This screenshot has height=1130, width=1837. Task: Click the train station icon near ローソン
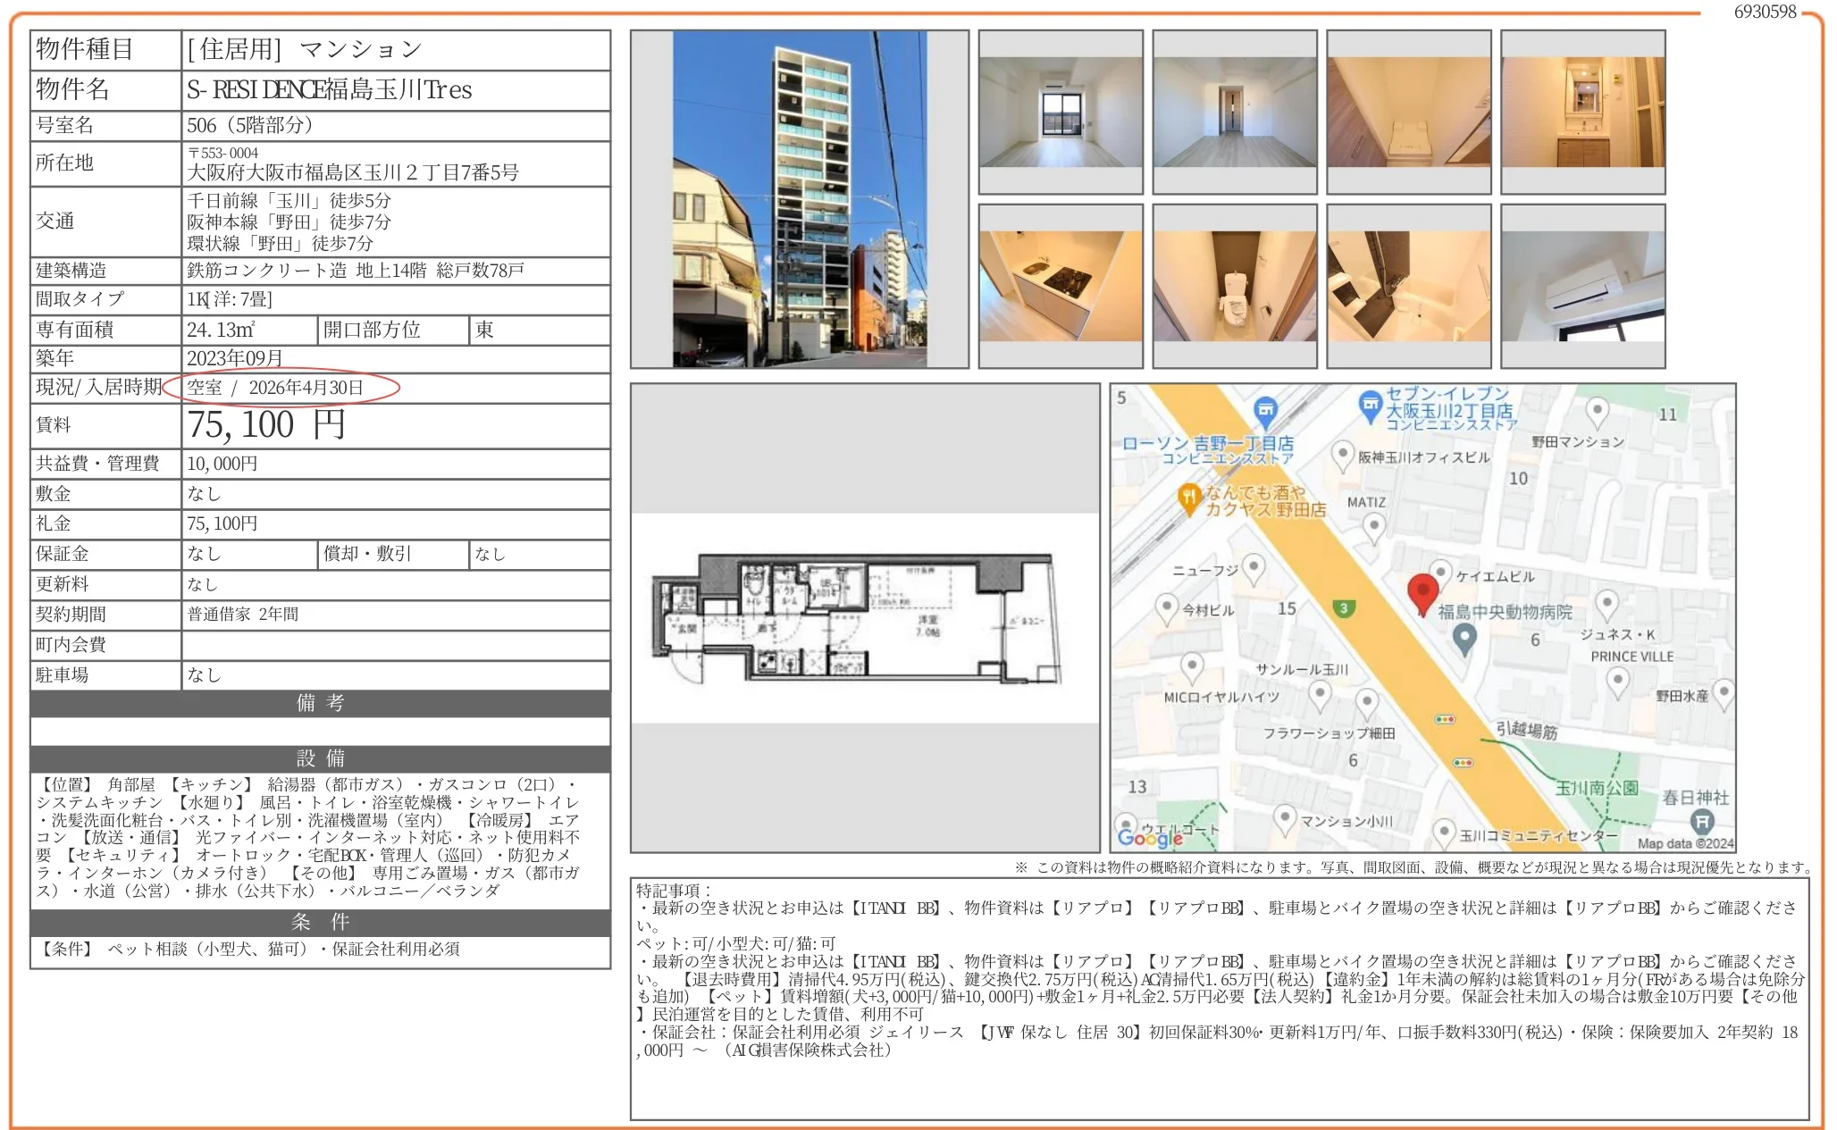click(x=1266, y=409)
